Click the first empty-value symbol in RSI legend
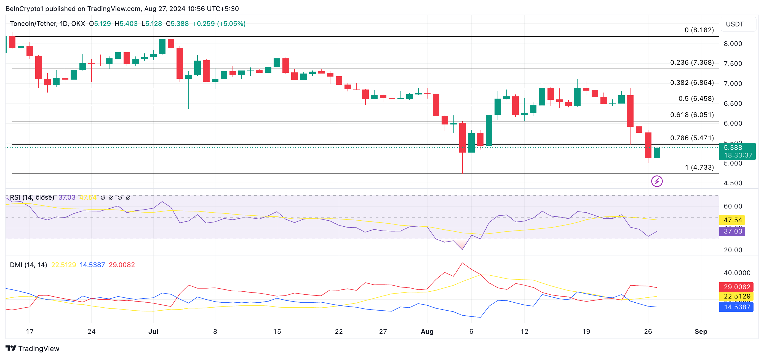Screen dimensions: 764x358 [103, 197]
